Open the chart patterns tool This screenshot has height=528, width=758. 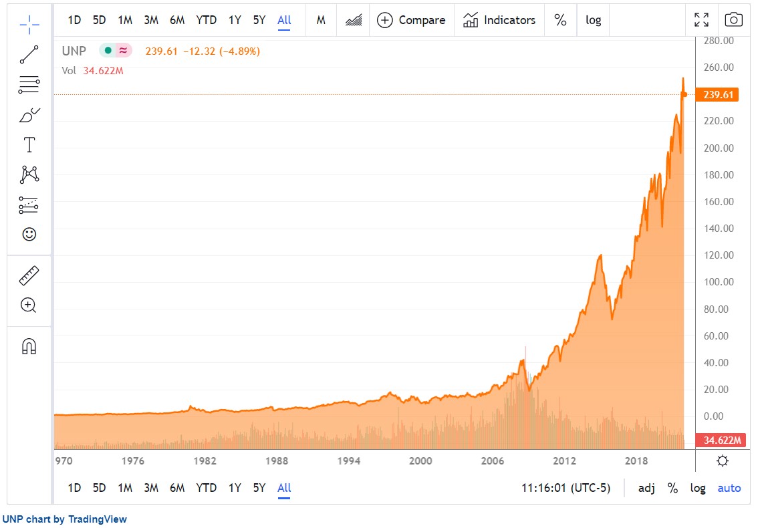tap(29, 174)
